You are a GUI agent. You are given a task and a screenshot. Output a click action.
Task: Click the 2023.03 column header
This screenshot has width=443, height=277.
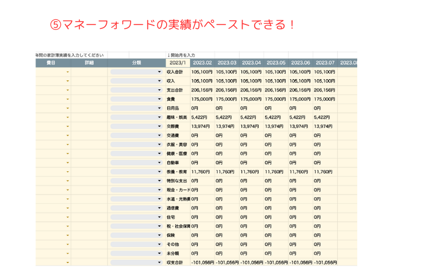pos(227,63)
